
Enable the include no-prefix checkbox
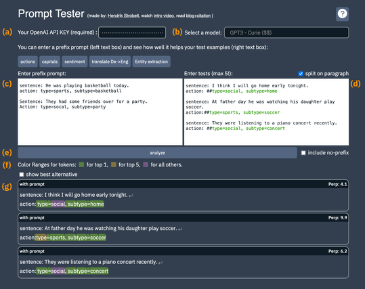[x=303, y=153]
